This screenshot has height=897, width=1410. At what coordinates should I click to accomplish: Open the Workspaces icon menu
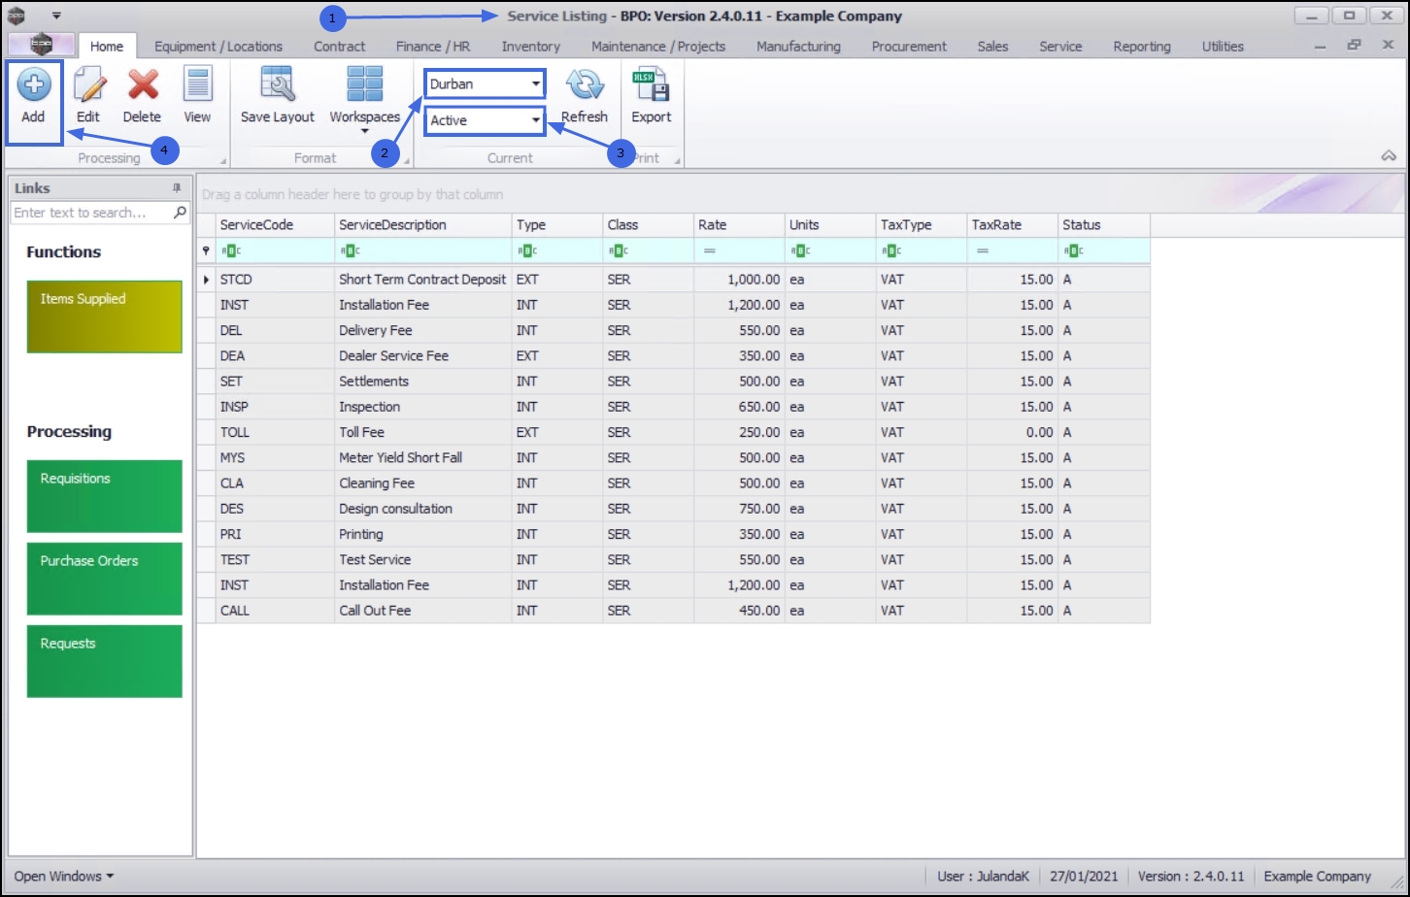pyautogui.click(x=365, y=84)
